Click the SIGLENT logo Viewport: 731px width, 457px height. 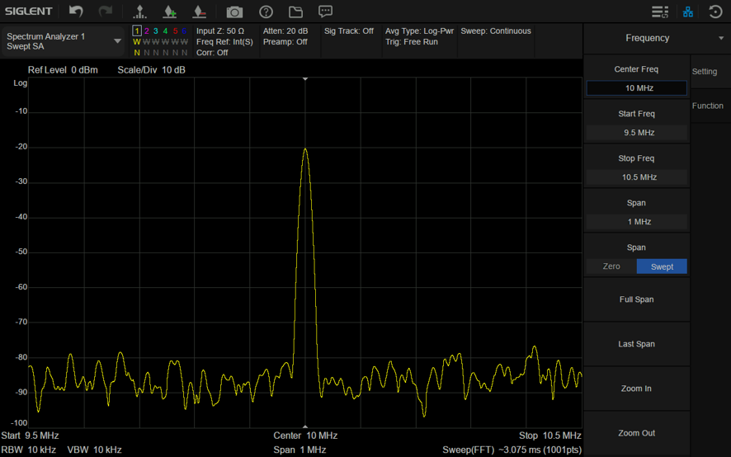pyautogui.click(x=28, y=12)
